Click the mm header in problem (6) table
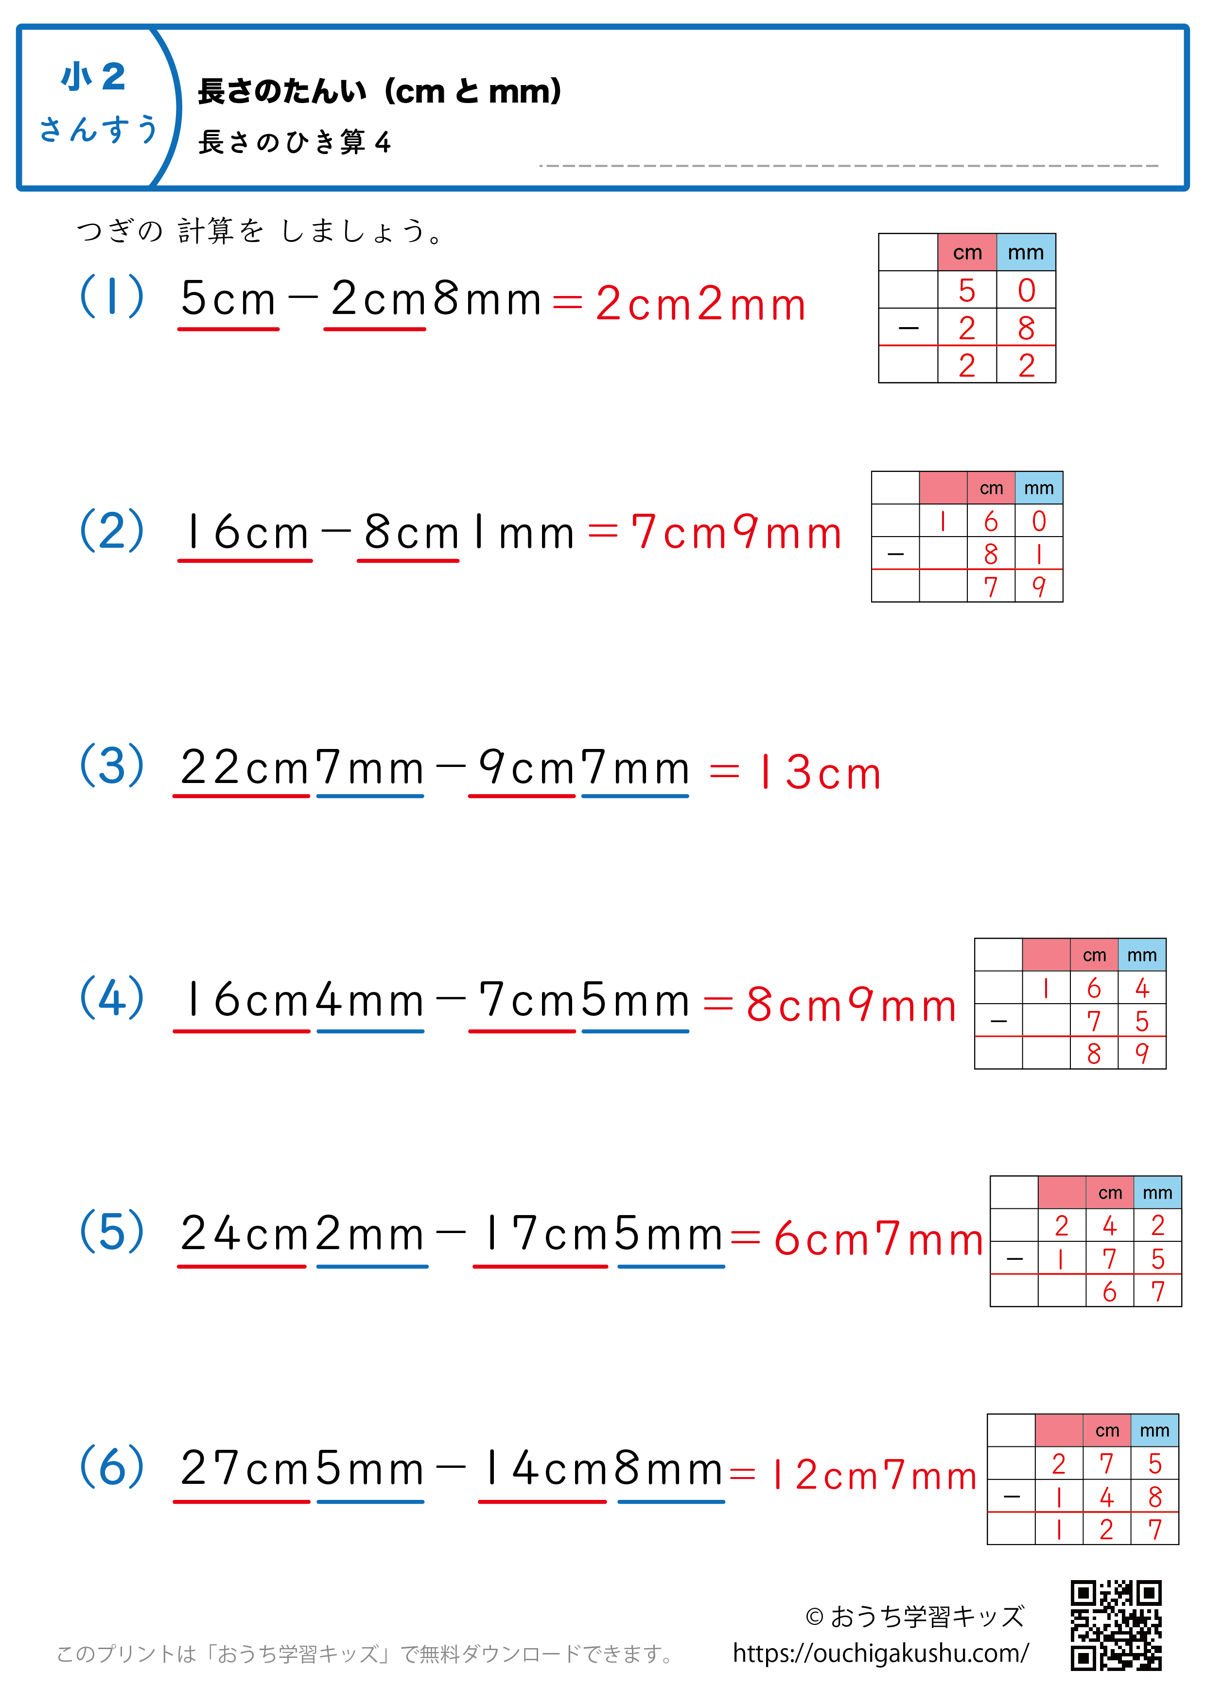1206x1705 pixels. click(x=1154, y=1430)
